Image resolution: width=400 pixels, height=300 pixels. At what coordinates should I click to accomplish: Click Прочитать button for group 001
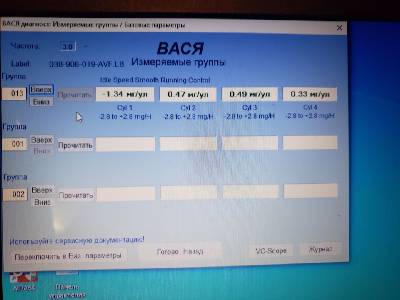click(x=75, y=145)
